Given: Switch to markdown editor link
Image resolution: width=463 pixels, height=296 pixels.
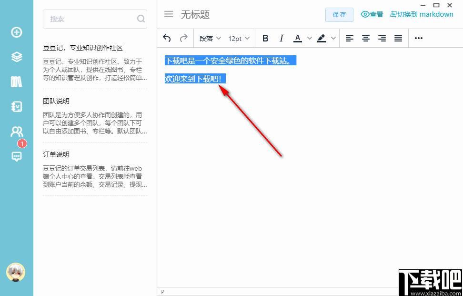Looking at the screenshot, I should point(422,14).
